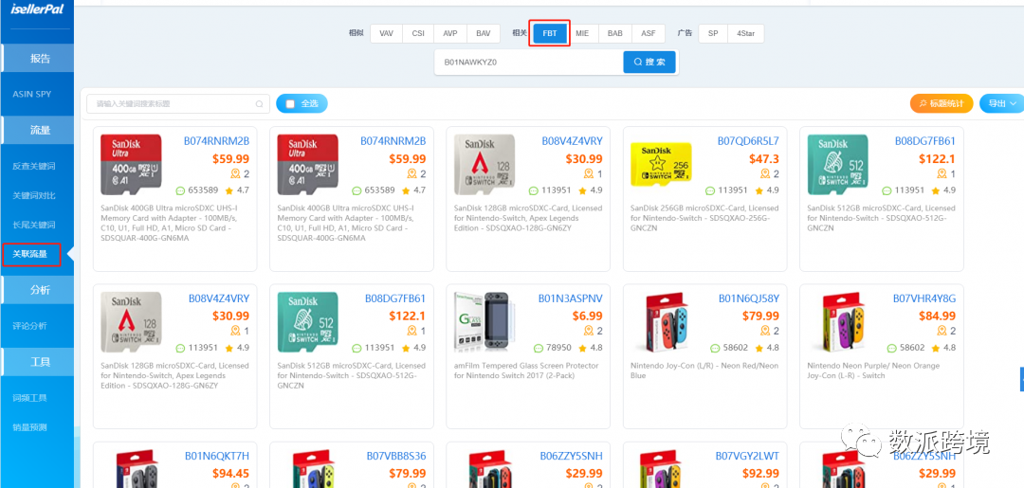Tick the 全选 select-all checkbox

291,103
